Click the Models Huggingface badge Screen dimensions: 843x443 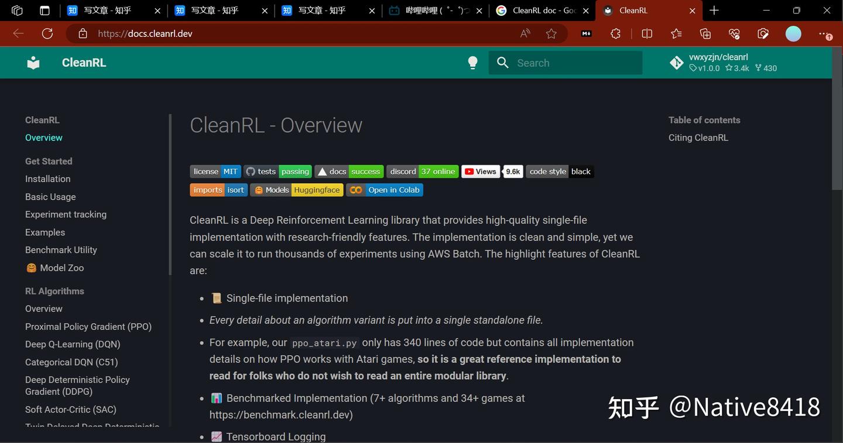tap(297, 190)
